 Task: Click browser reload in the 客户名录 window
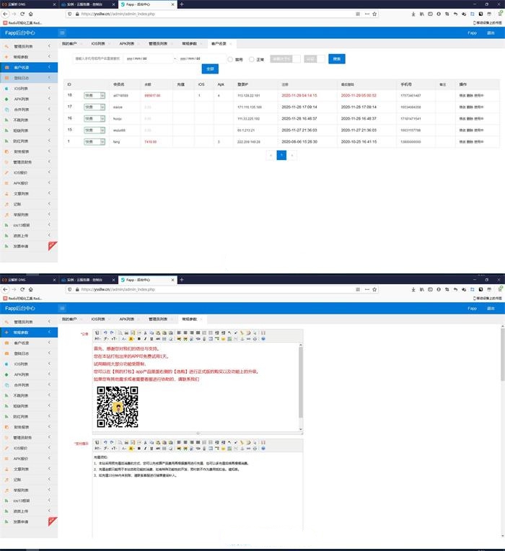(x=22, y=14)
